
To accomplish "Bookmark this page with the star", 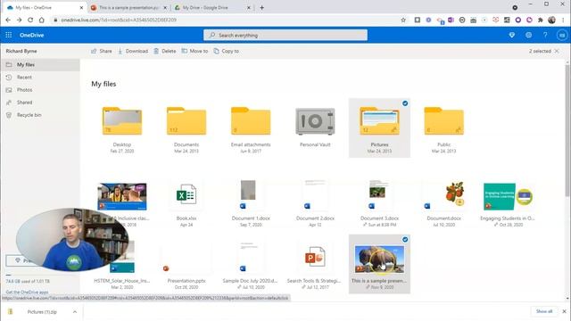I will (403, 20).
